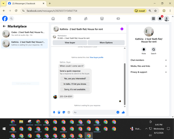This screenshot has width=174, height=139.
Task: Search in conversation using Search icon
Action: [153, 49]
